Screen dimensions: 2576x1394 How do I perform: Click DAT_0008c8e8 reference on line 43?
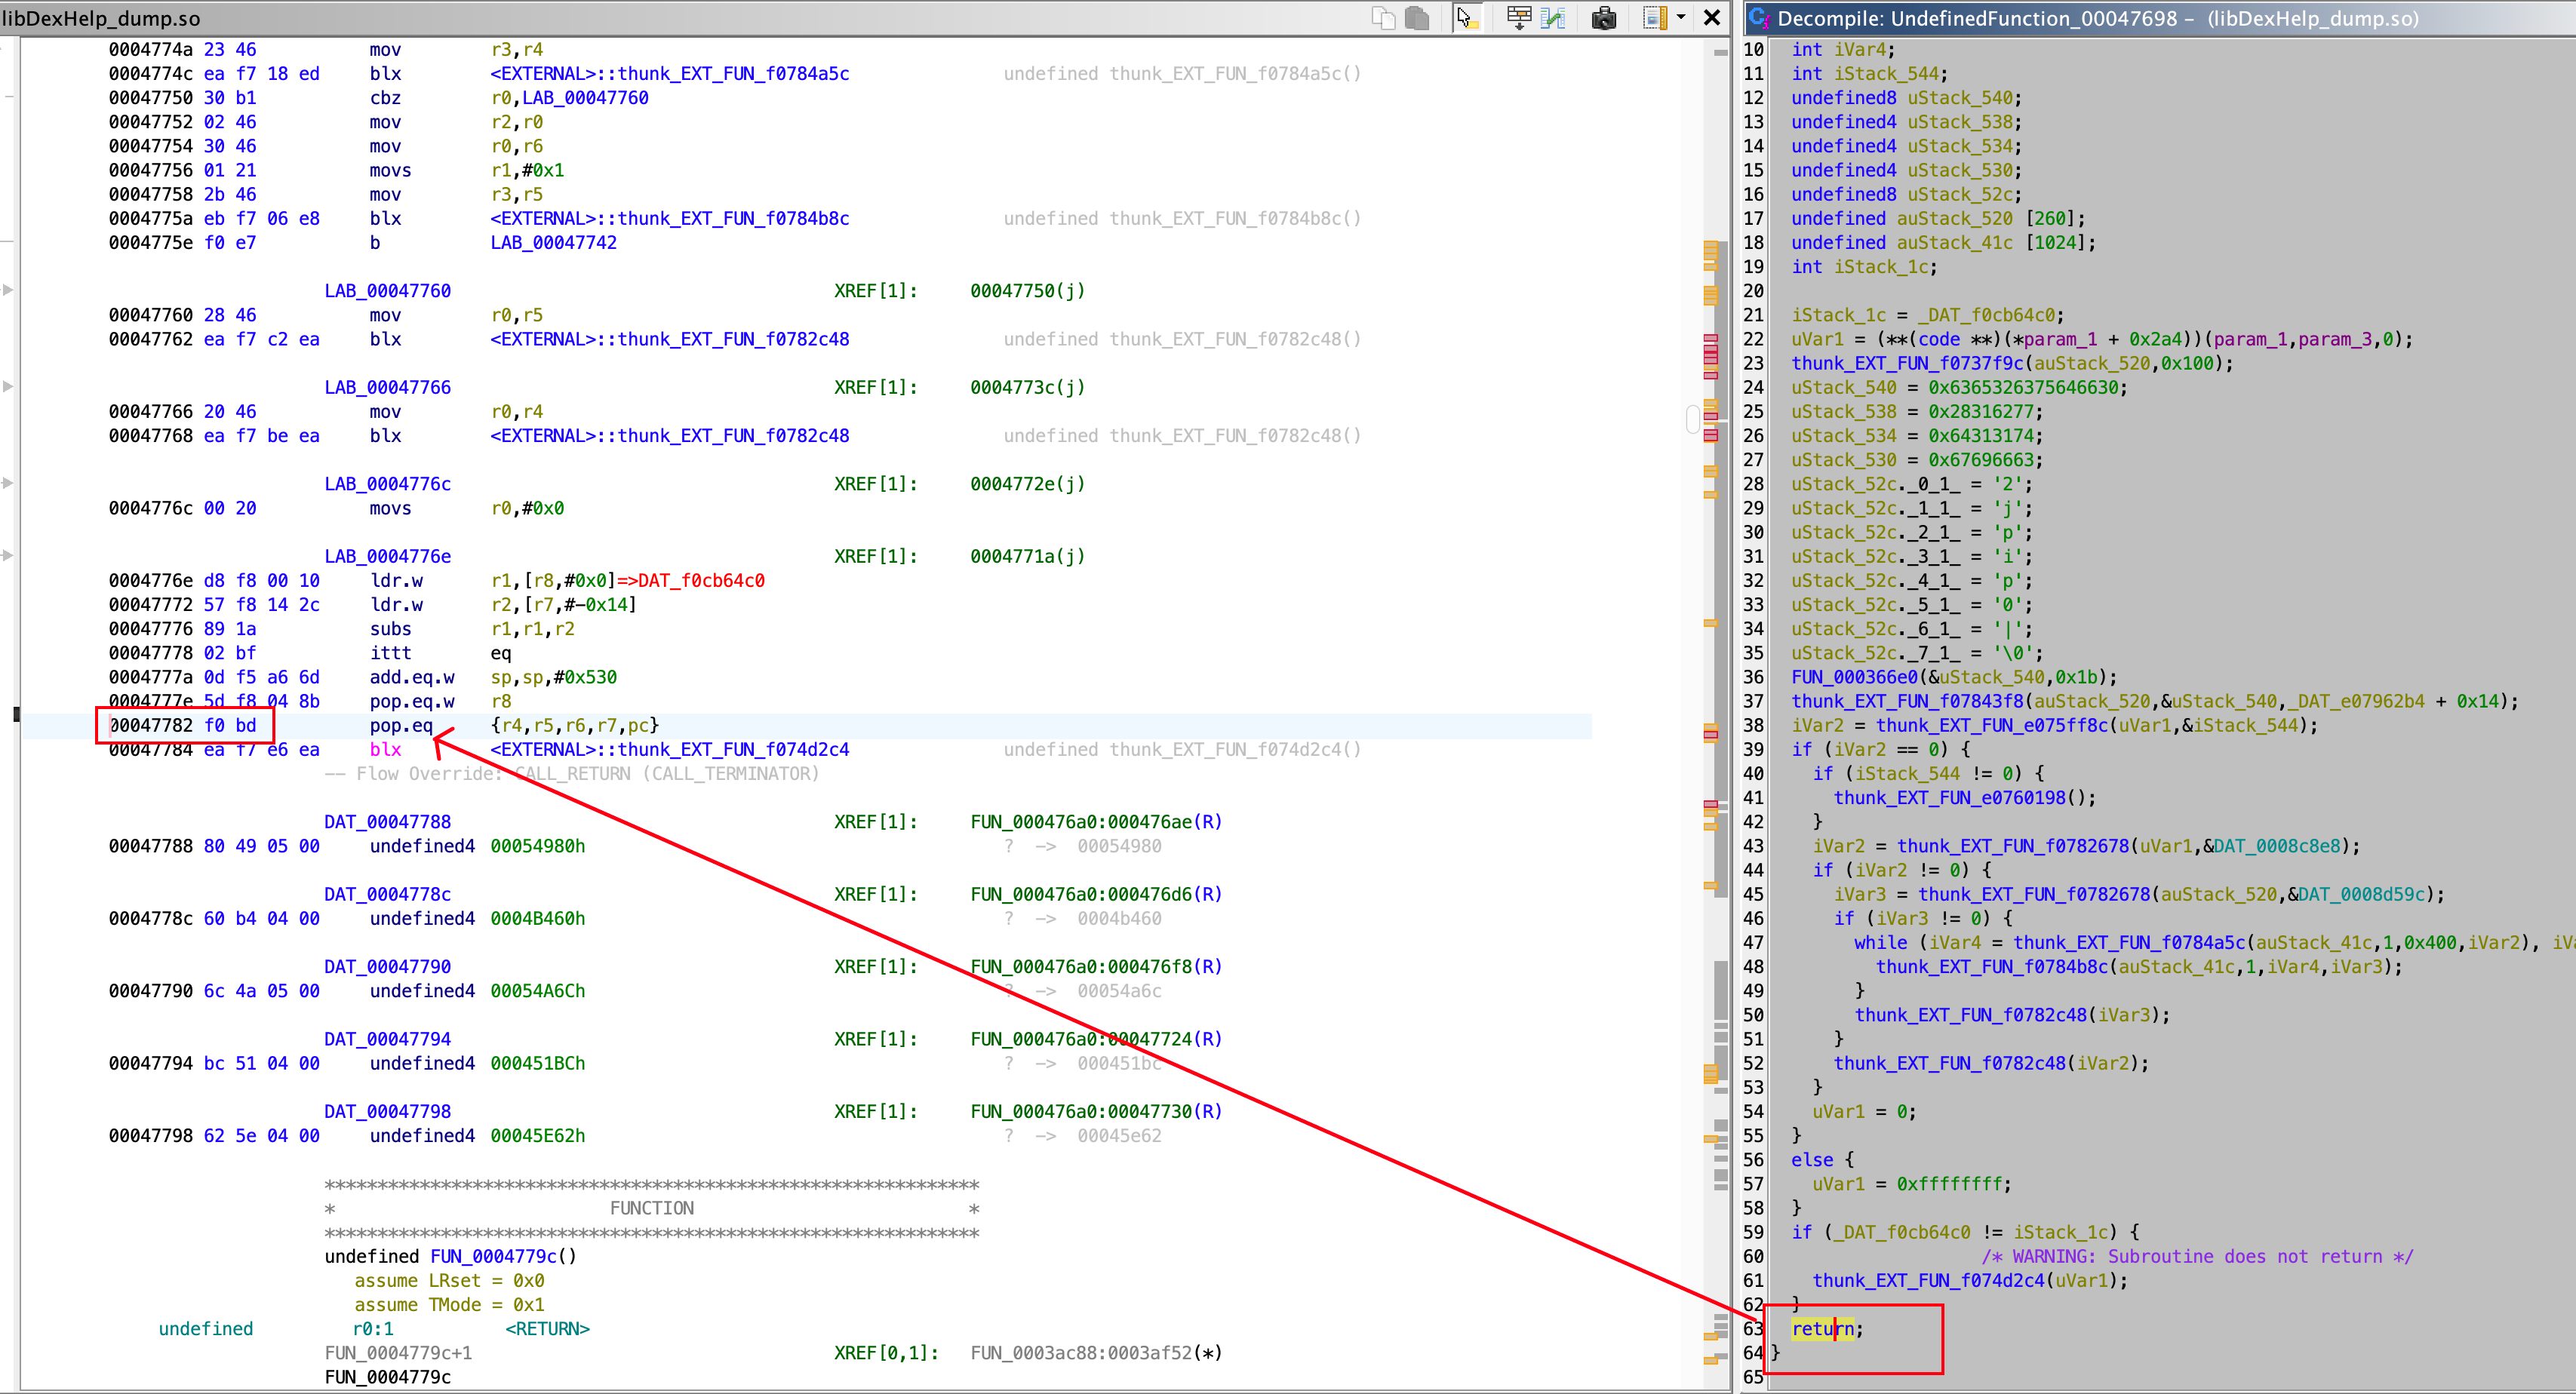tap(2277, 846)
